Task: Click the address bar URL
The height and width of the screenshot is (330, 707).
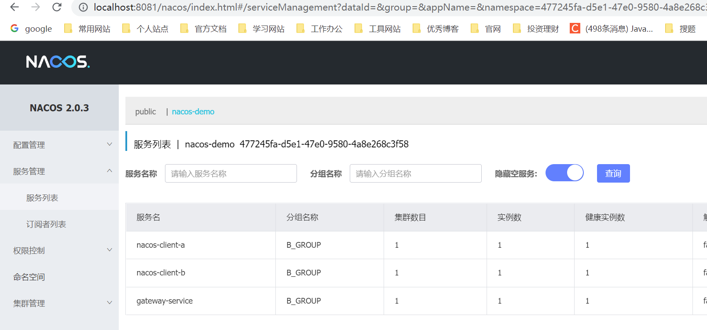Action: [399, 7]
